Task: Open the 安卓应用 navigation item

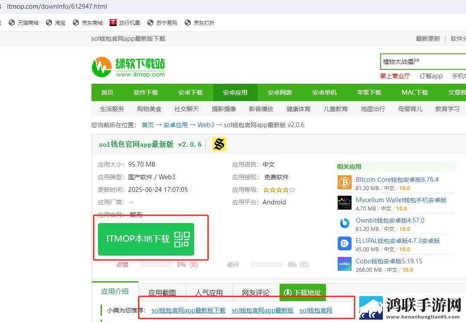Action: tap(235, 92)
